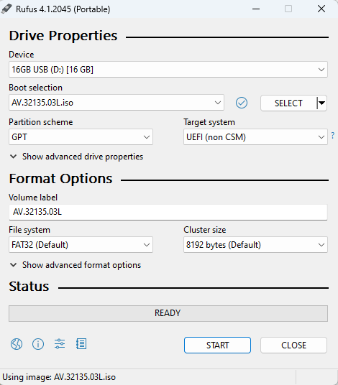Click the Rufus USB drive title icon
This screenshot has width=338, height=385.
(x=6, y=9)
